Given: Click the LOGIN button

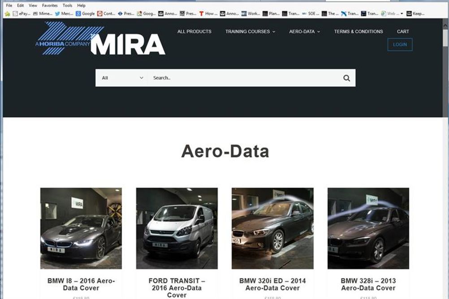Looking at the screenshot, I should 400,44.
